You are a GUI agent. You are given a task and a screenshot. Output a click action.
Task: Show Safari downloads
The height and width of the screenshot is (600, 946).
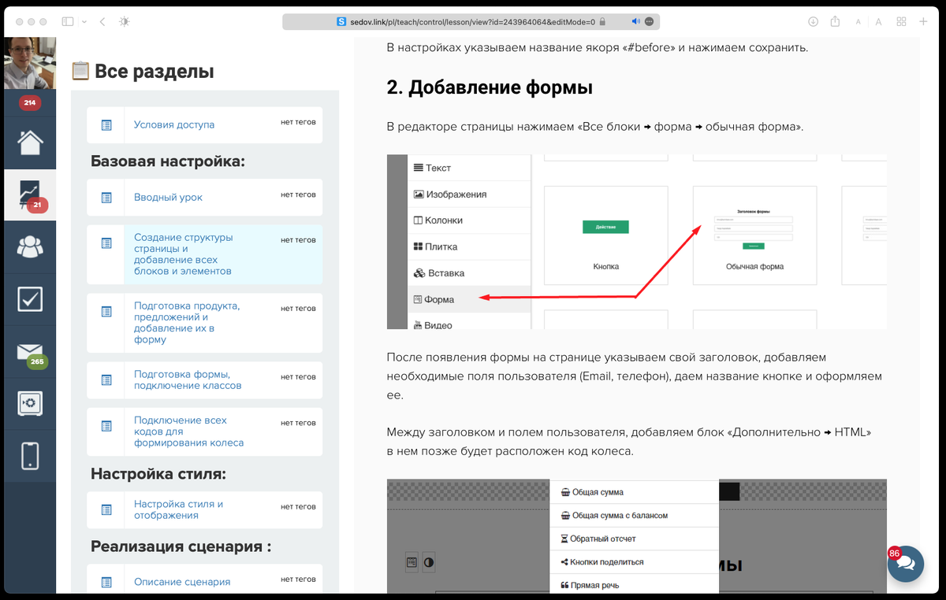click(813, 22)
